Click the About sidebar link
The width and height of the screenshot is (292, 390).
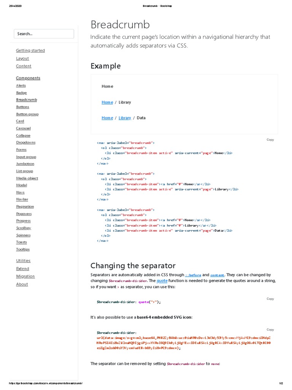[22, 284]
